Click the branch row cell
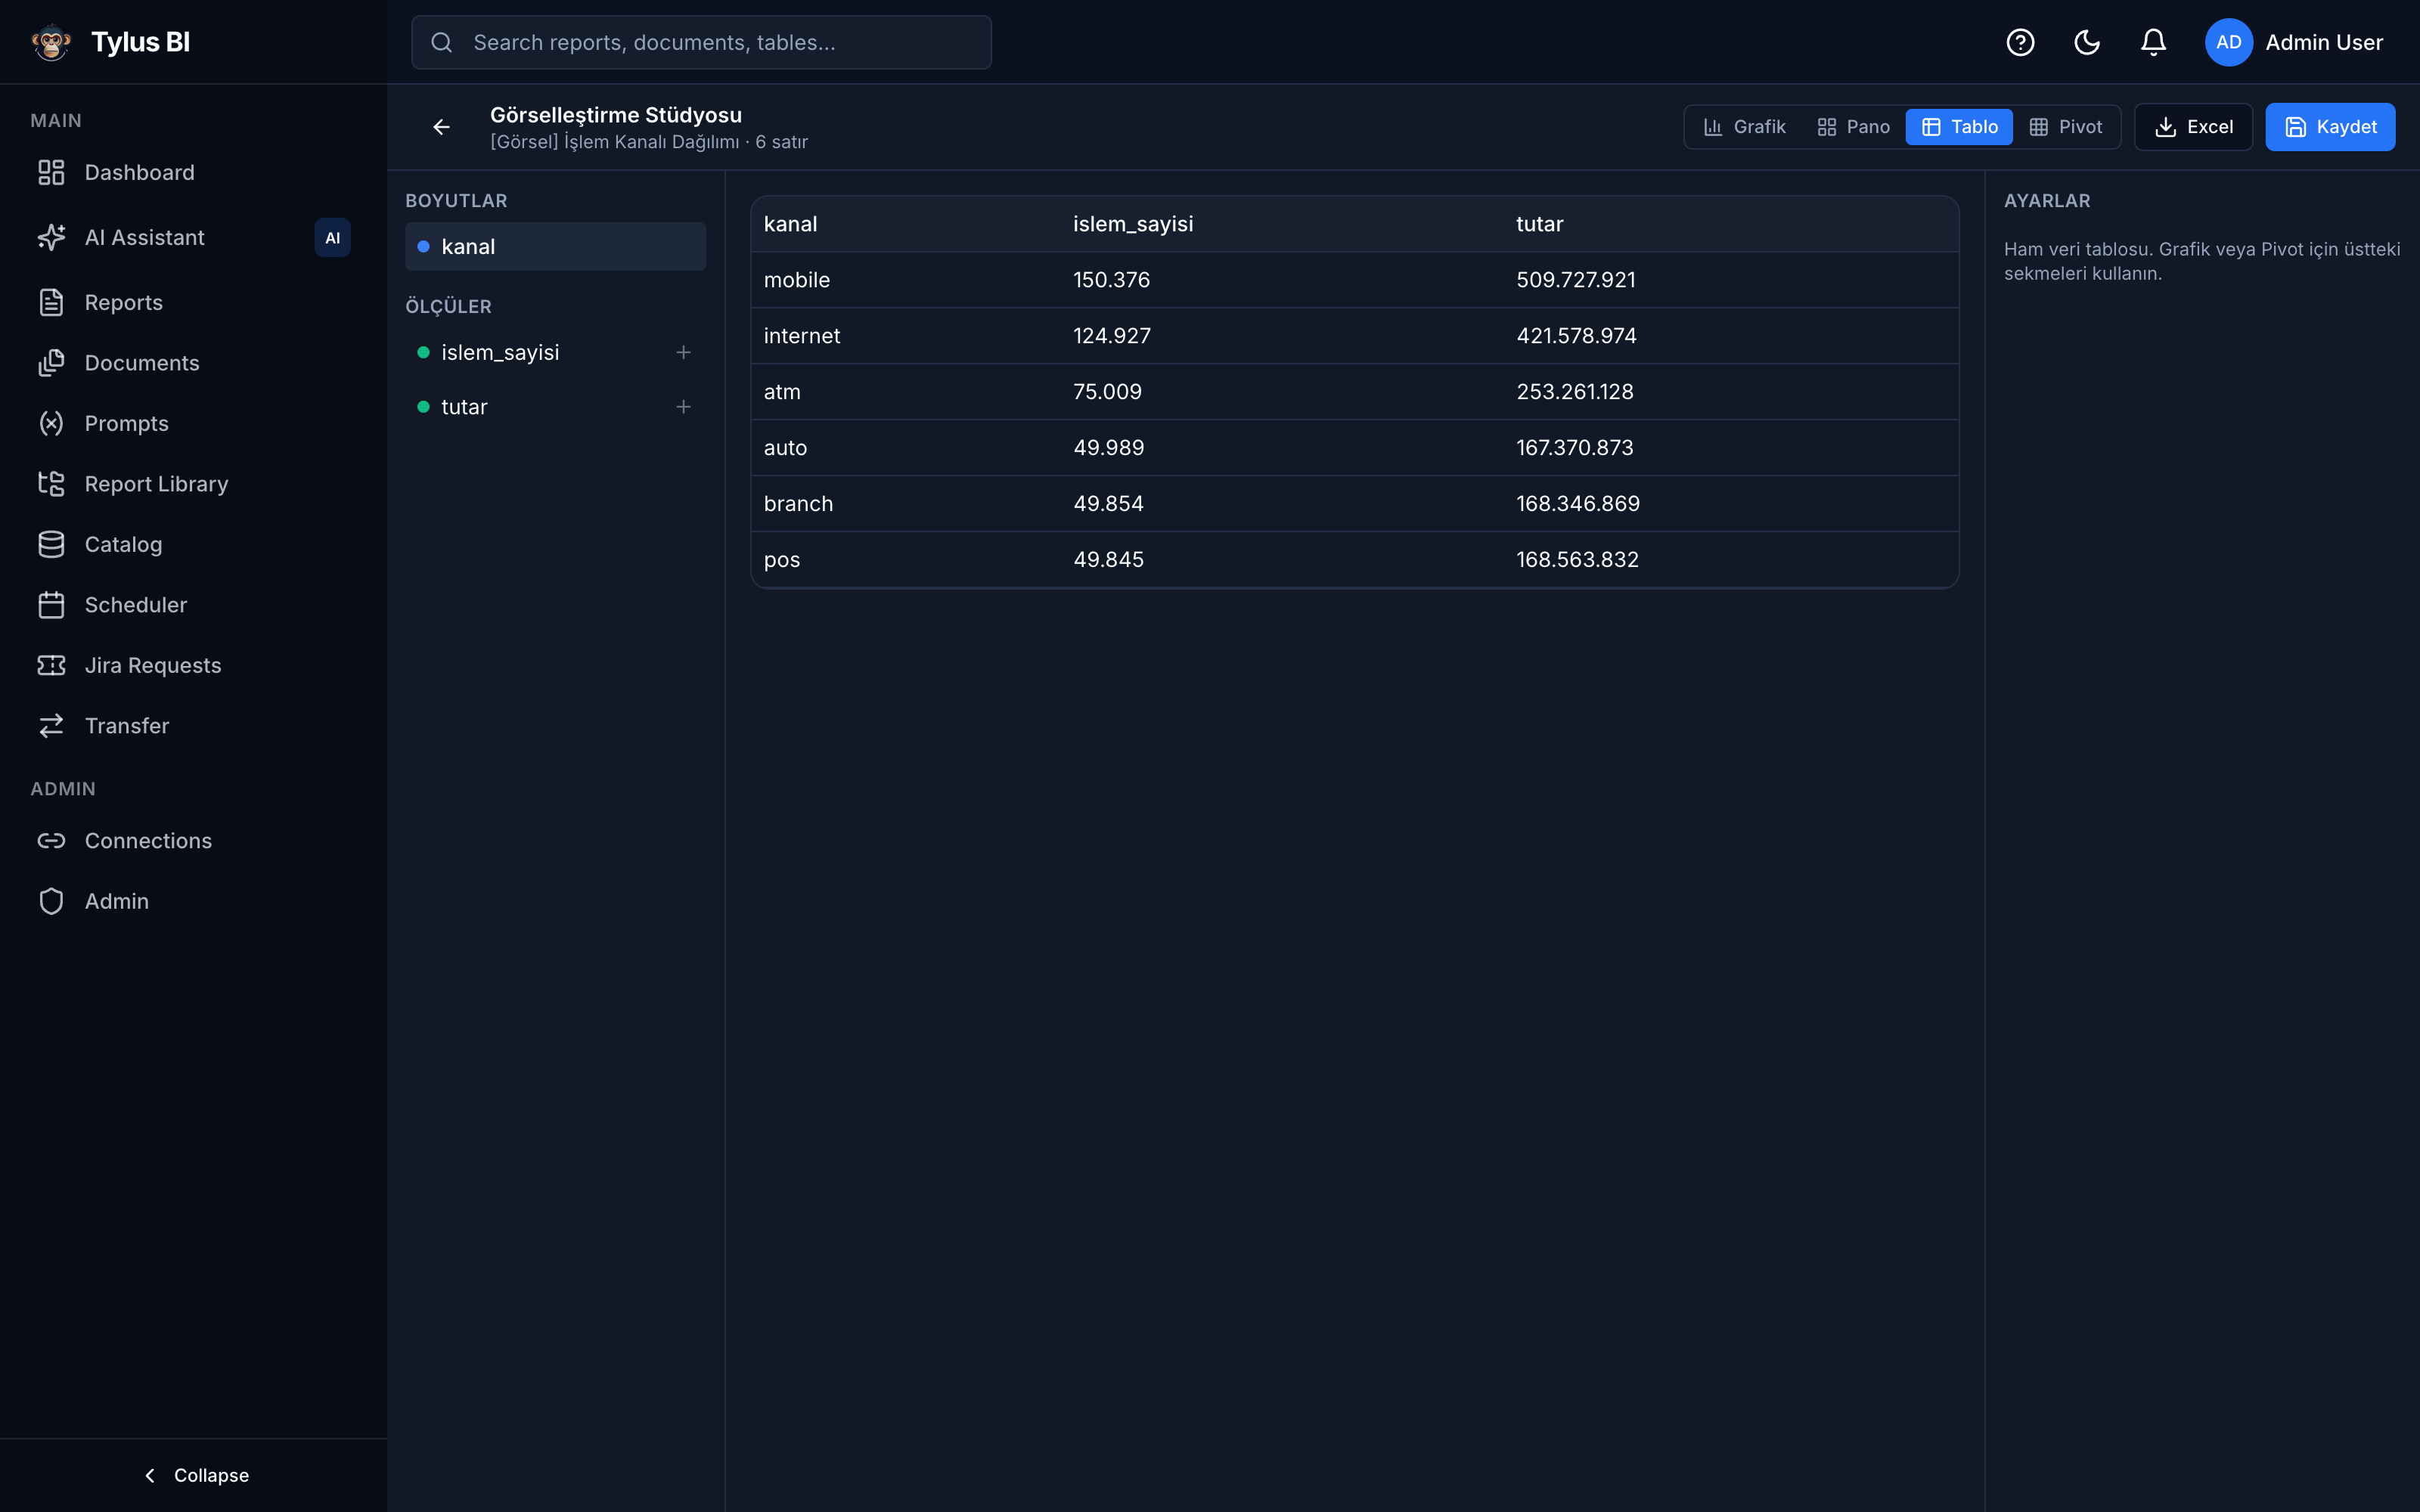 [x=798, y=504]
